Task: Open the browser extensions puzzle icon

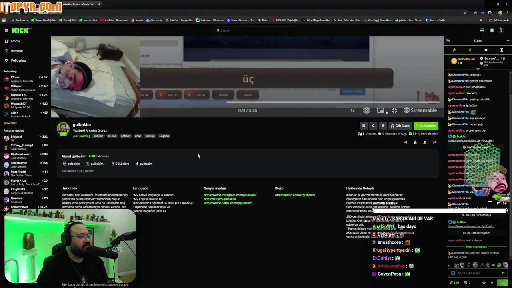Action: 490,13
